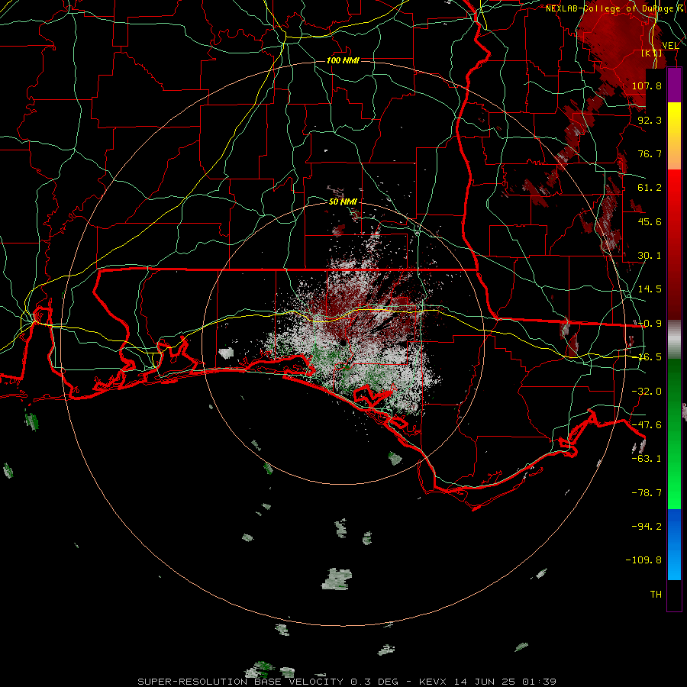
Task: Click the 14.5 value on the velocity scale
Action: pos(650,289)
